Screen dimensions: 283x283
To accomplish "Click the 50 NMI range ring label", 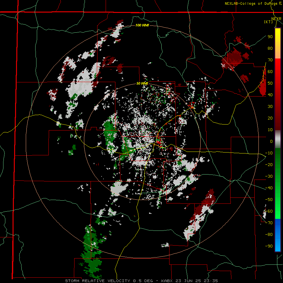I will [142, 83].
